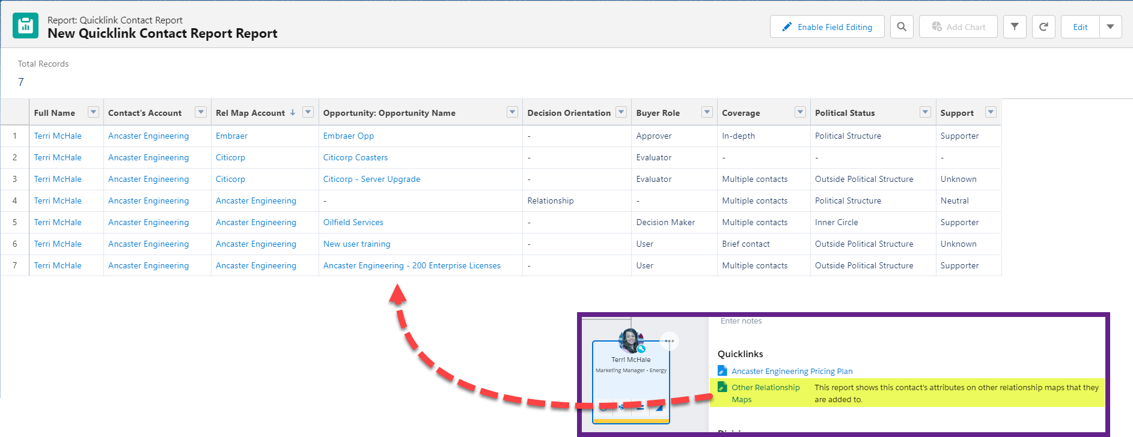The image size is (1133, 437).
Task: Open Citicorp - Server Upgrade link
Action: click(x=371, y=179)
